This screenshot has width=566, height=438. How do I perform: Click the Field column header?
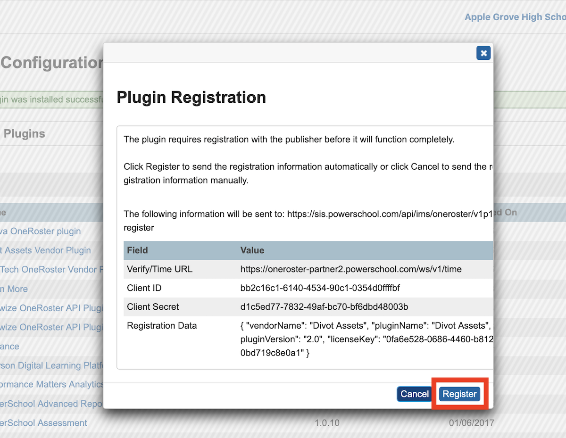click(137, 250)
